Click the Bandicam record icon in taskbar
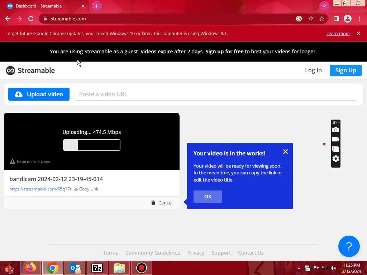 (141, 268)
